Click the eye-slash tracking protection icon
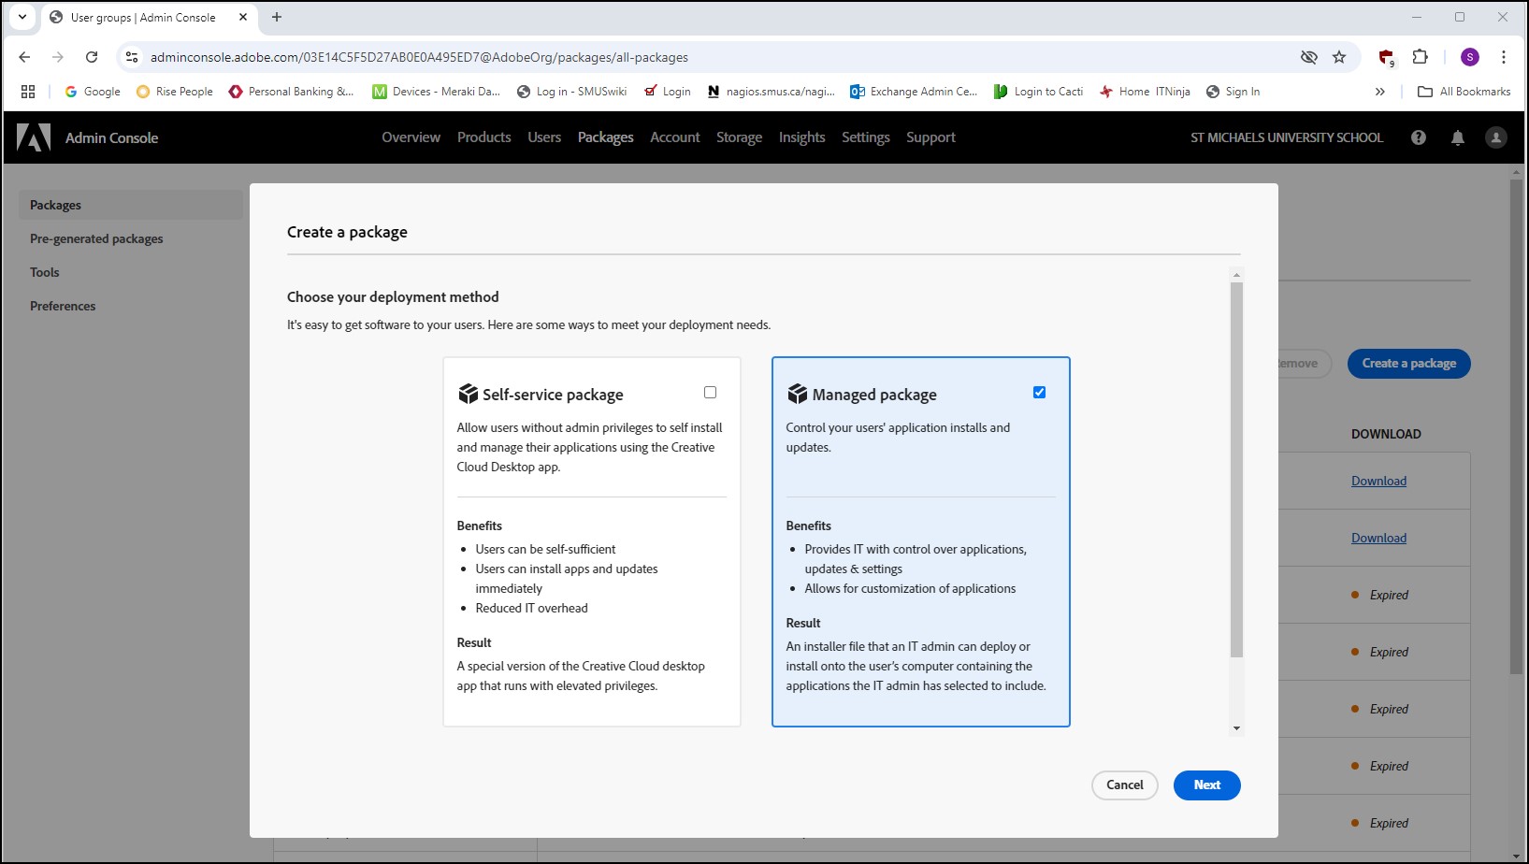1529x864 pixels. [x=1309, y=57]
